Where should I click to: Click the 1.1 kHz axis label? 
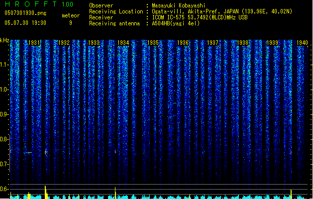pos(4,65)
